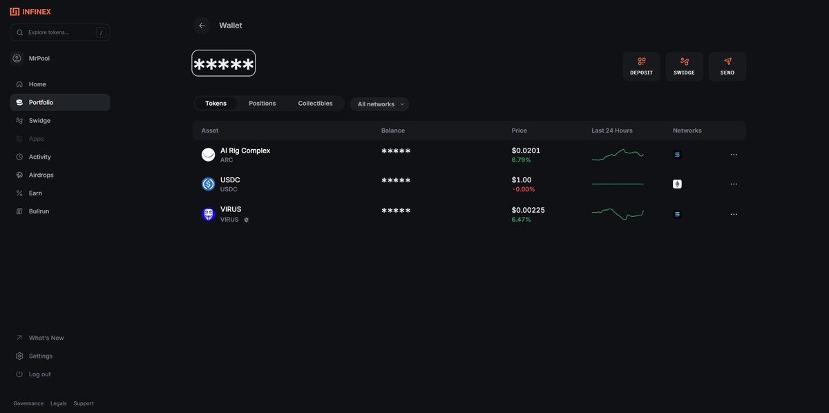This screenshot has height=413, width=829.
Task: Click the Balance column header
Action: (x=393, y=131)
